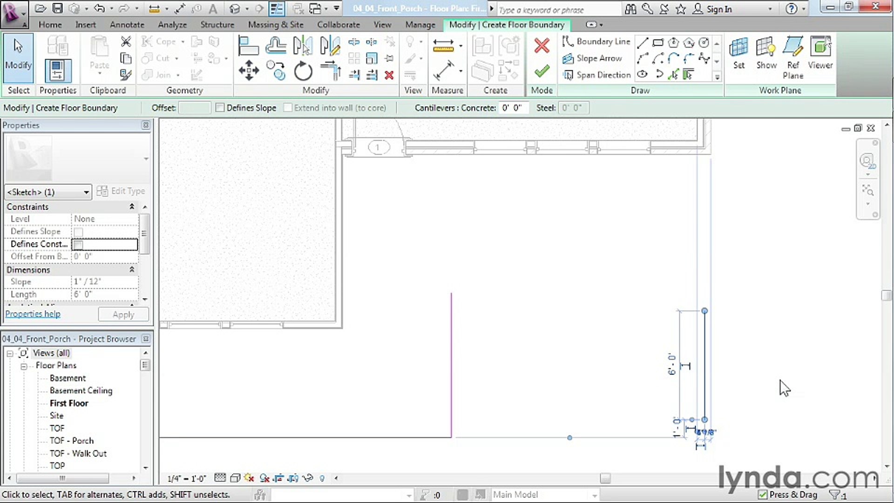The height and width of the screenshot is (503, 894).
Task: Click the Properties help link
Action: point(33,314)
